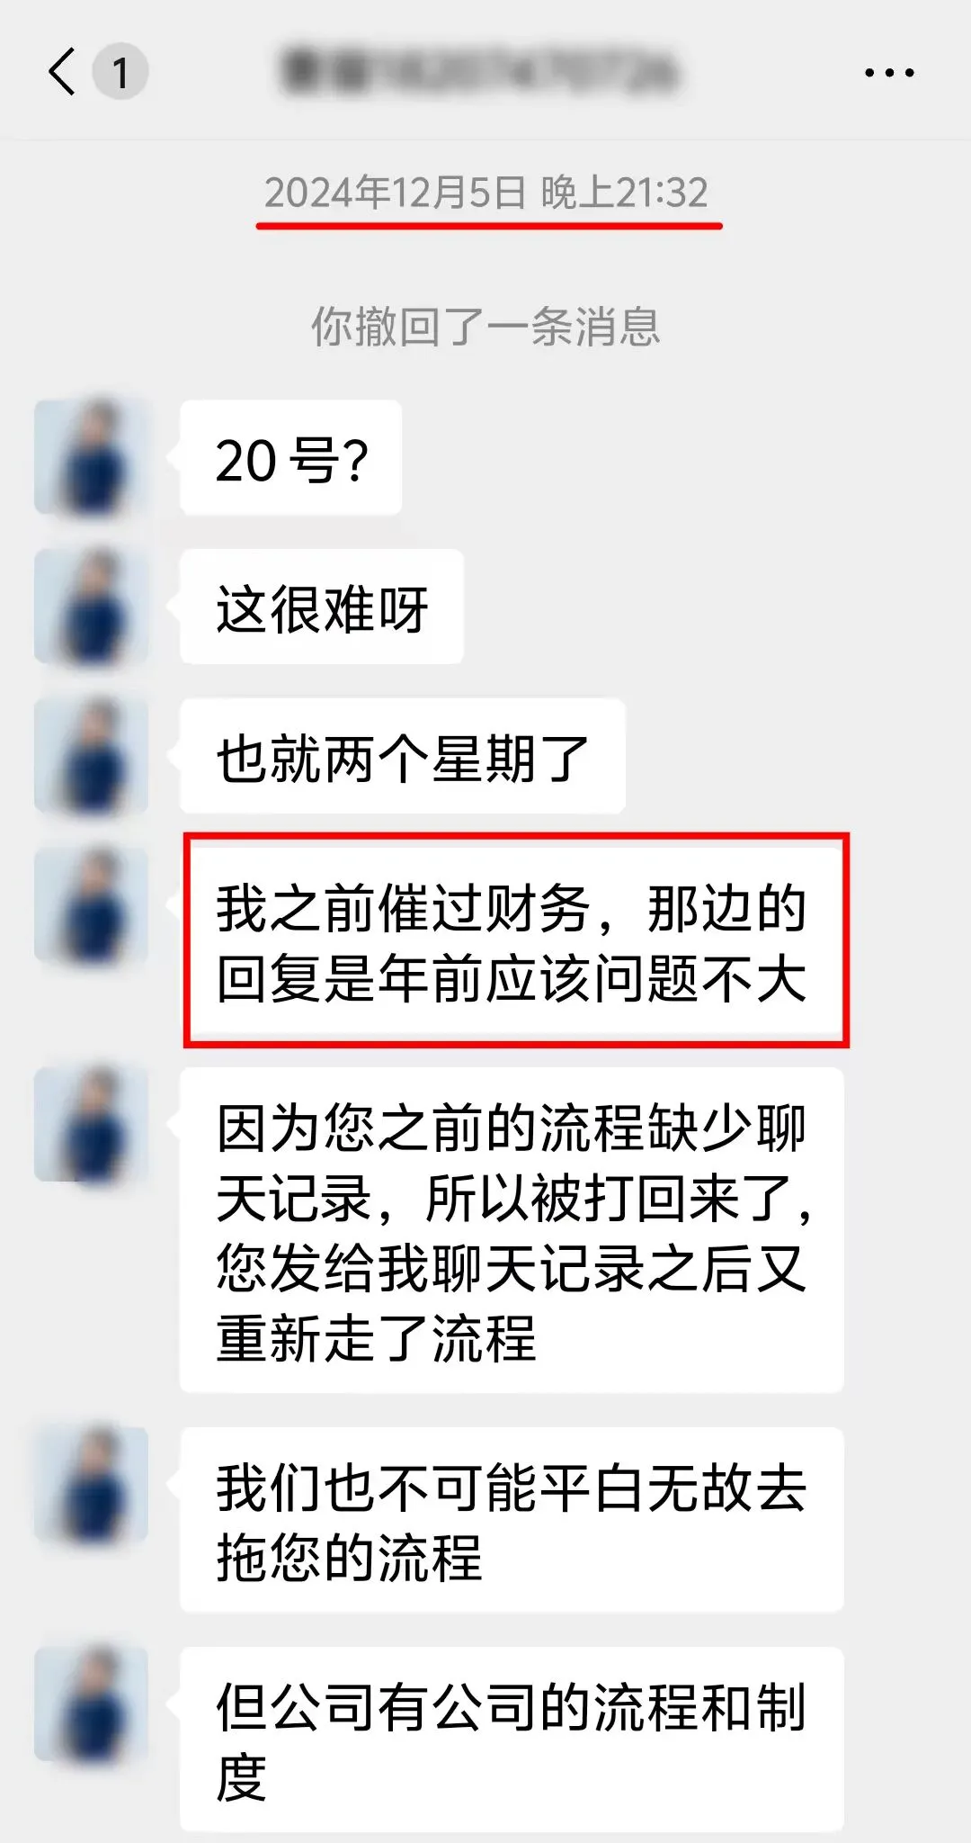Select the '因为您之前的流程缺少聊天记录' message
This screenshot has width=971, height=1843.
click(x=512, y=1230)
